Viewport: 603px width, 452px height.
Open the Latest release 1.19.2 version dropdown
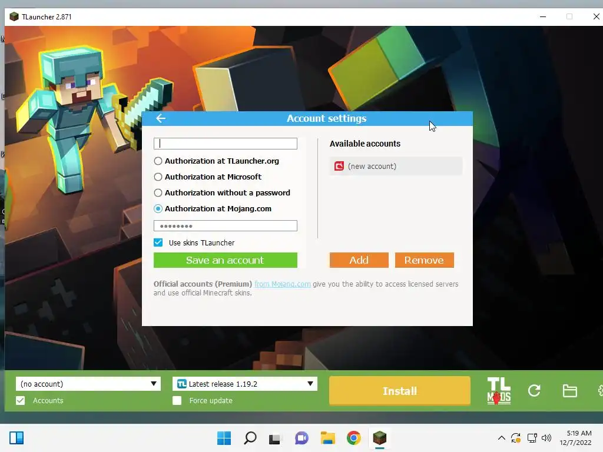click(x=245, y=384)
